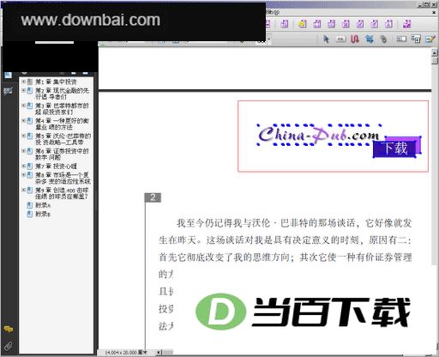Select the 附录B bookmark

tap(43, 214)
